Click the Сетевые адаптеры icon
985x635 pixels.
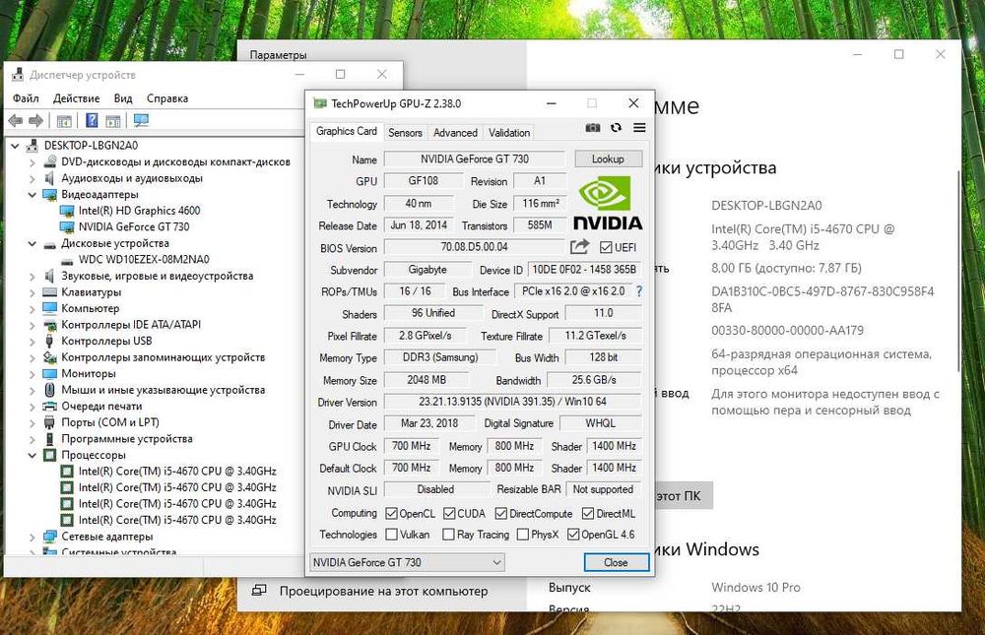pos(49,537)
